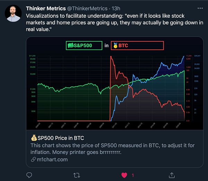Image resolution: width=208 pixels, height=181 pixels.
Task: Click the chain link icon beside m1chart.com
Action: 33,159
